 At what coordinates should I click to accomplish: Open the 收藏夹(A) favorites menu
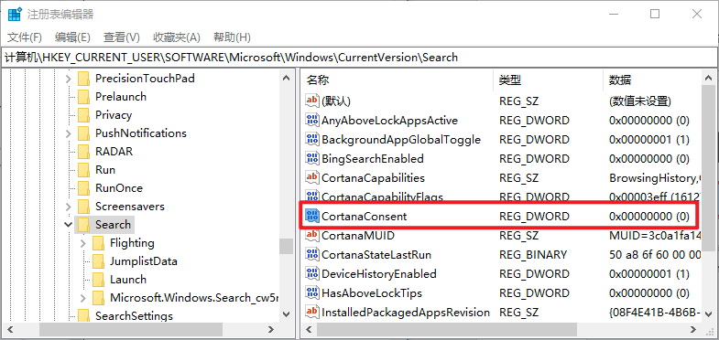(177, 37)
